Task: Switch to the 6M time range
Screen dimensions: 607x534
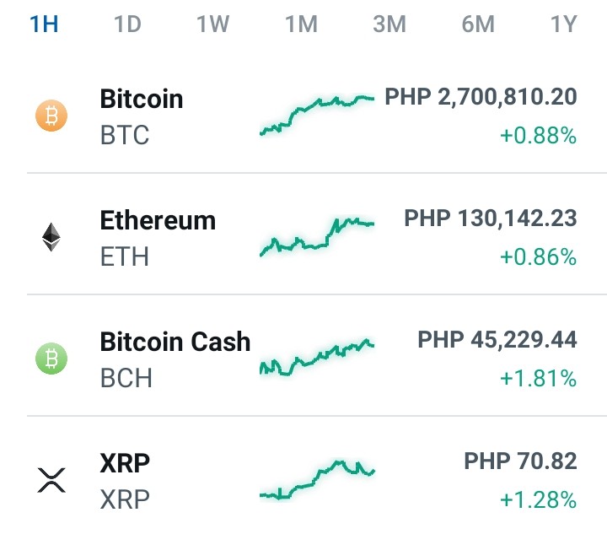Action: click(x=478, y=24)
